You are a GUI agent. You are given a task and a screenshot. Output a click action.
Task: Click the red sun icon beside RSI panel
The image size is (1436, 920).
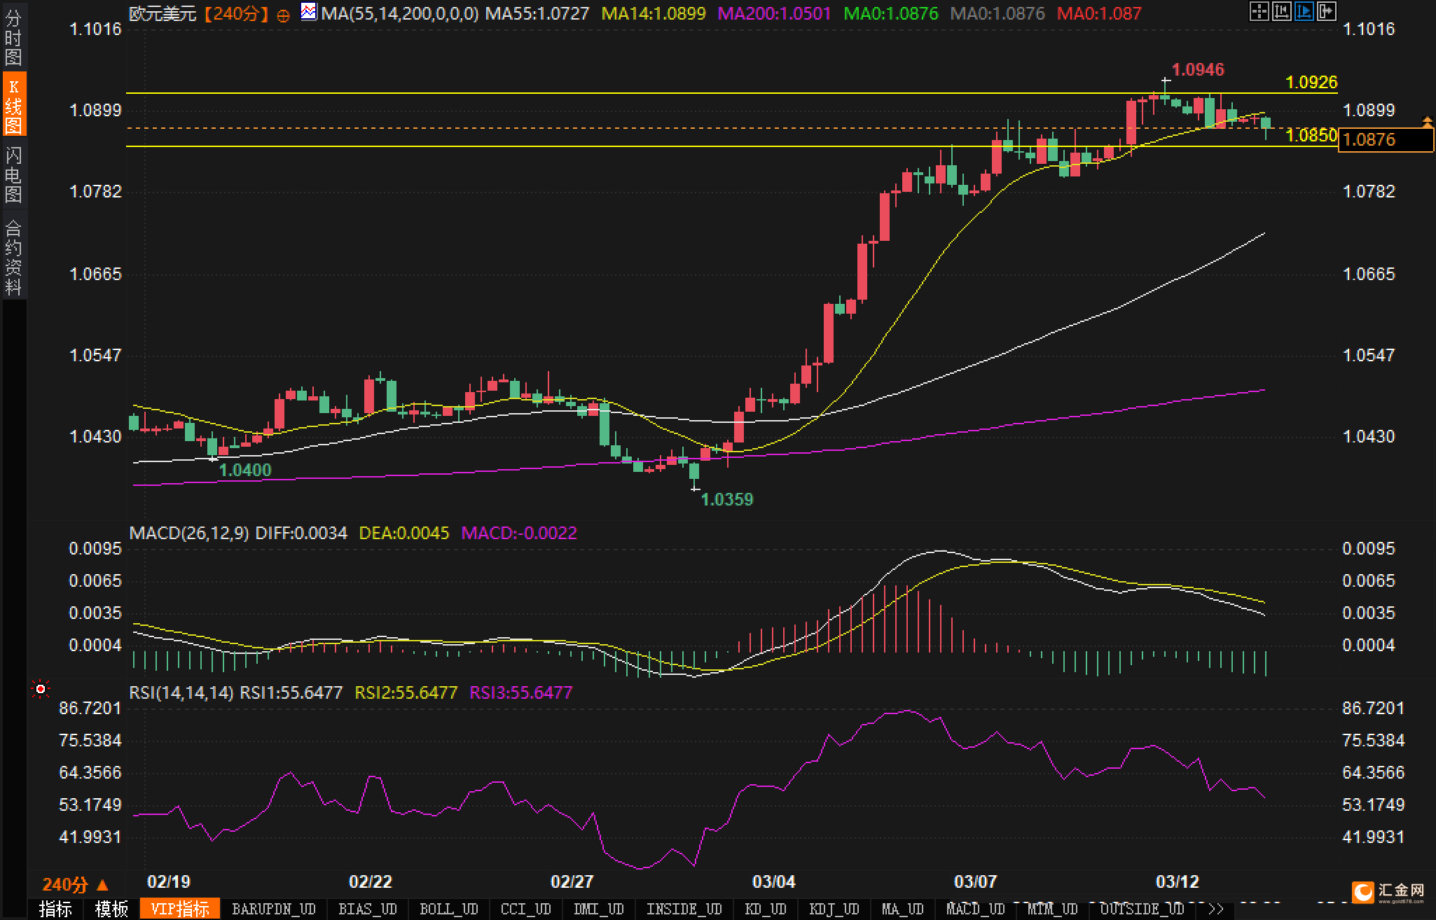tap(41, 690)
